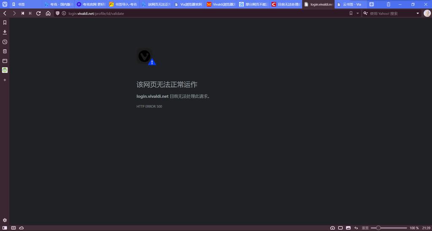The height and width of the screenshot is (231, 432).
Task: Go back to the previous page
Action: tap(5, 13)
